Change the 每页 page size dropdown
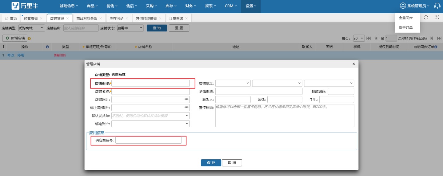This screenshot has height=176, width=443. (359, 38)
